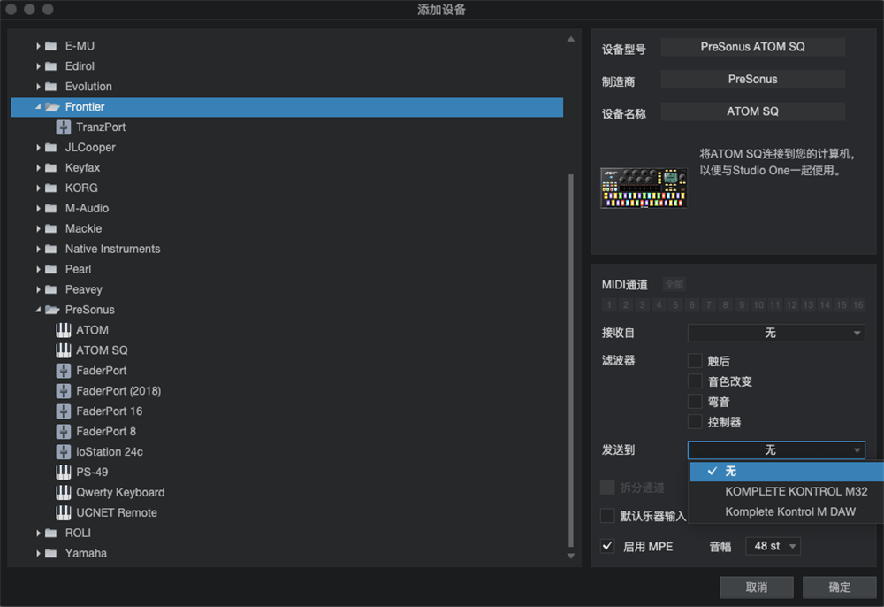Click the Keyfax folder icon
Viewport: 884px width, 607px height.
50,167
